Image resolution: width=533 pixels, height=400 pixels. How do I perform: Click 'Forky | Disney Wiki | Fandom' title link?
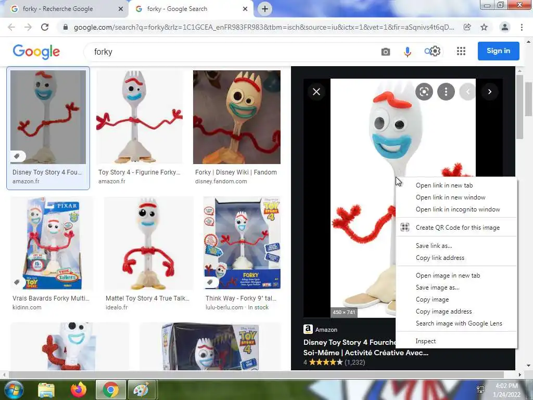(236, 172)
